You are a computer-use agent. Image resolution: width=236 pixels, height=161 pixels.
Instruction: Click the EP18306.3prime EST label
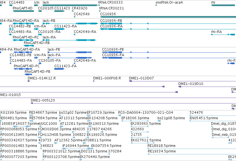[x=135, y=118]
